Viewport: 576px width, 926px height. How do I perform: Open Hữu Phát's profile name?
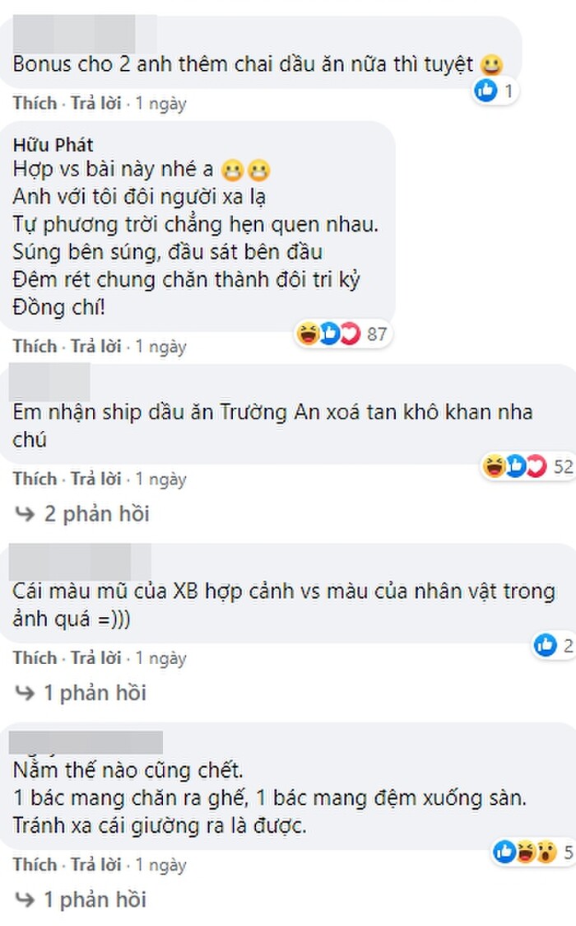[53, 146]
